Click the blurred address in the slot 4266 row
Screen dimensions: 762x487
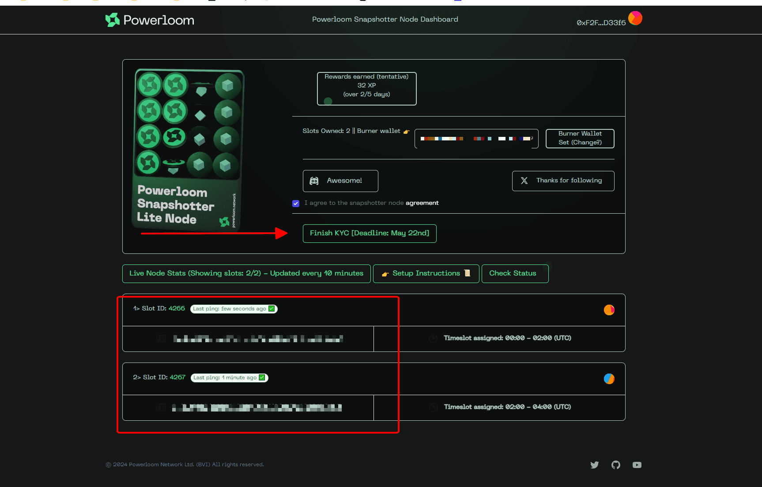pyautogui.click(x=258, y=339)
